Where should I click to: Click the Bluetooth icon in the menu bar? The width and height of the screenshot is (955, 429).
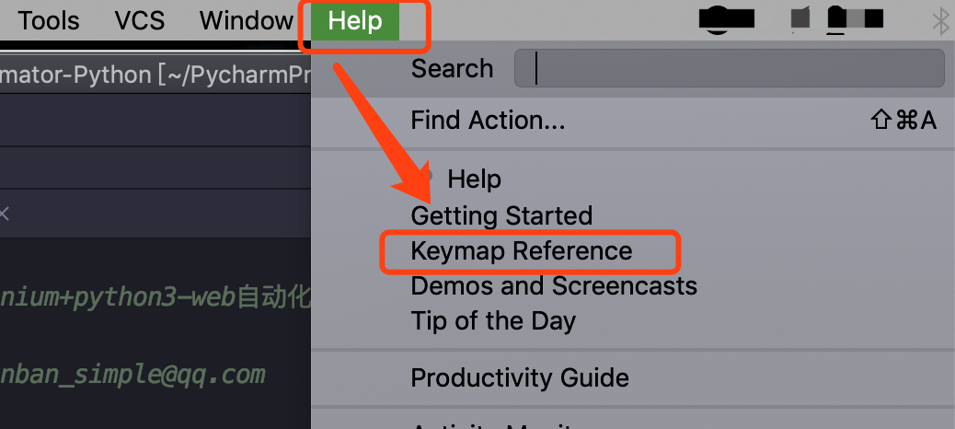pos(940,21)
